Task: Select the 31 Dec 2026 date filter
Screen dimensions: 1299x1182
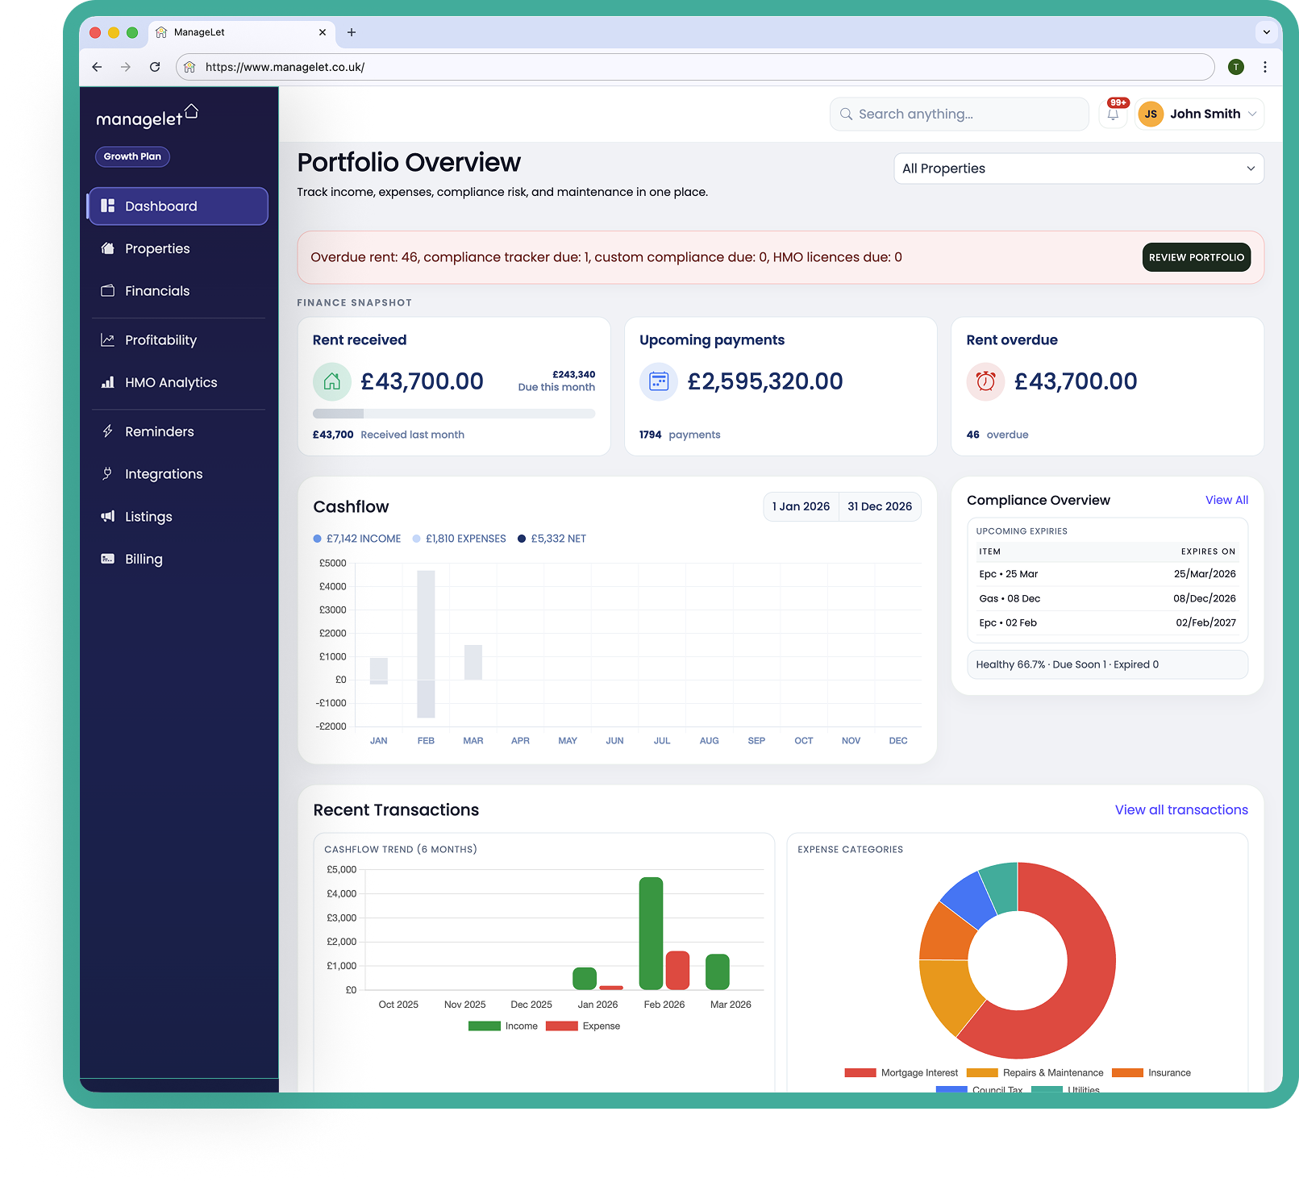Action: point(880,506)
